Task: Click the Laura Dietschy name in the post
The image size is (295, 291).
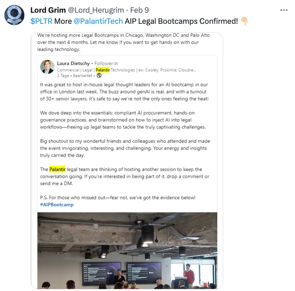Action: point(73,63)
